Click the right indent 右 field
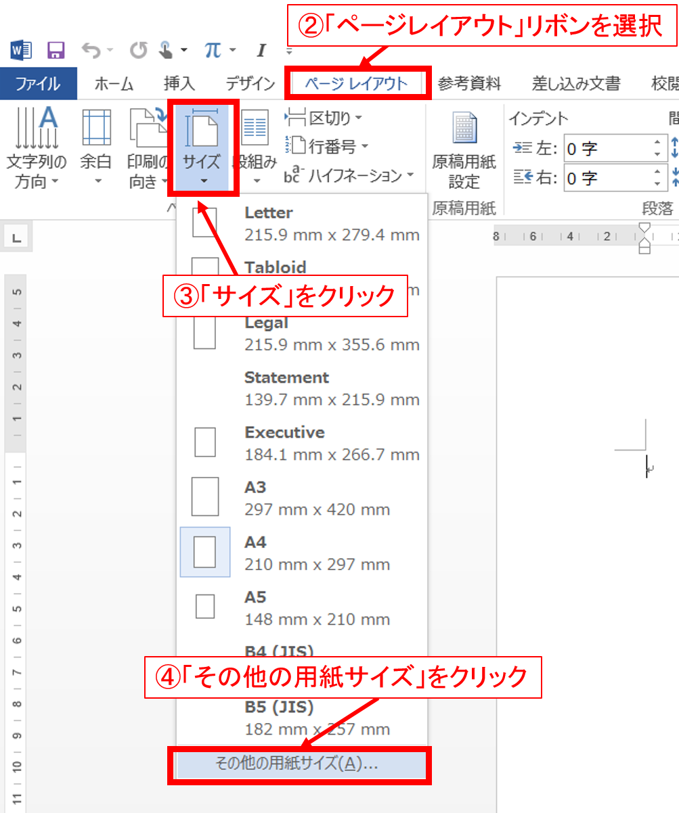679x813 pixels. coord(615,179)
